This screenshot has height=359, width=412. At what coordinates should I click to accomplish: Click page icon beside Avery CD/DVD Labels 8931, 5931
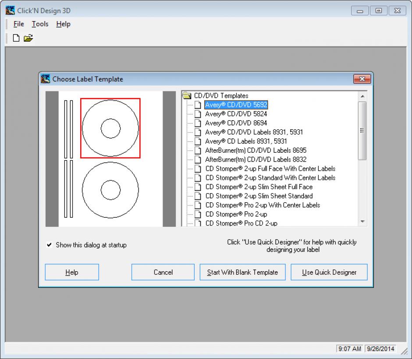(x=198, y=132)
